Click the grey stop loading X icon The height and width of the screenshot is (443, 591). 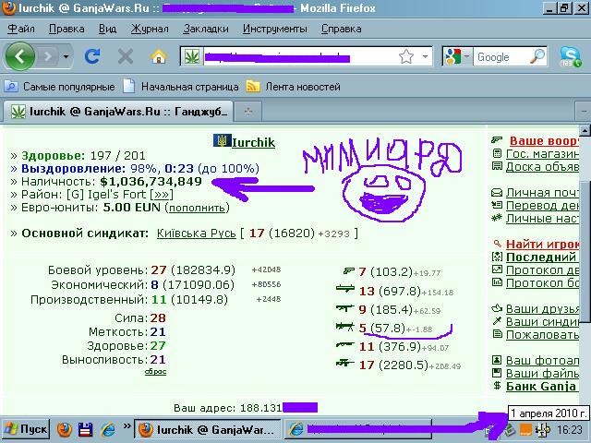tap(126, 57)
